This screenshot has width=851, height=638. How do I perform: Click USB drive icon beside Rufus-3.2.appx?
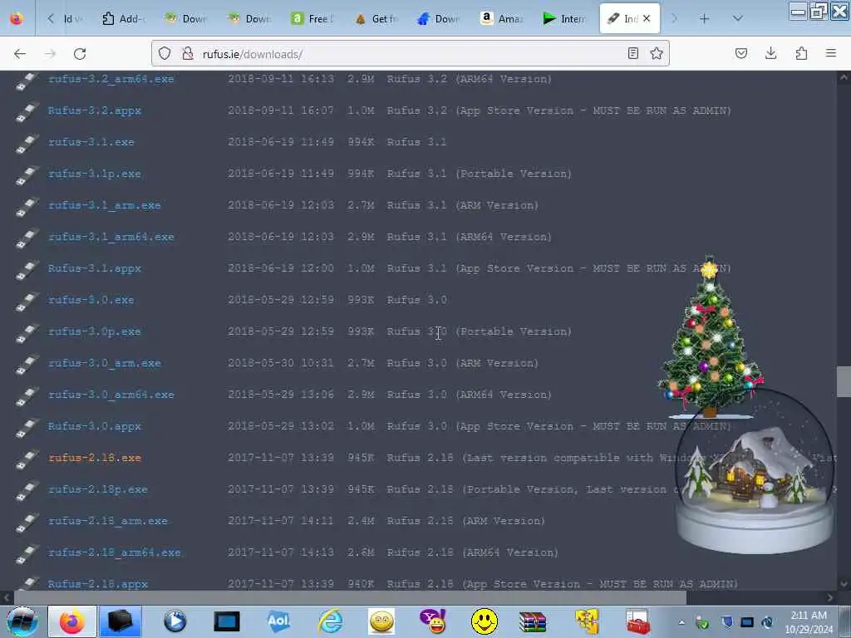click(x=26, y=112)
